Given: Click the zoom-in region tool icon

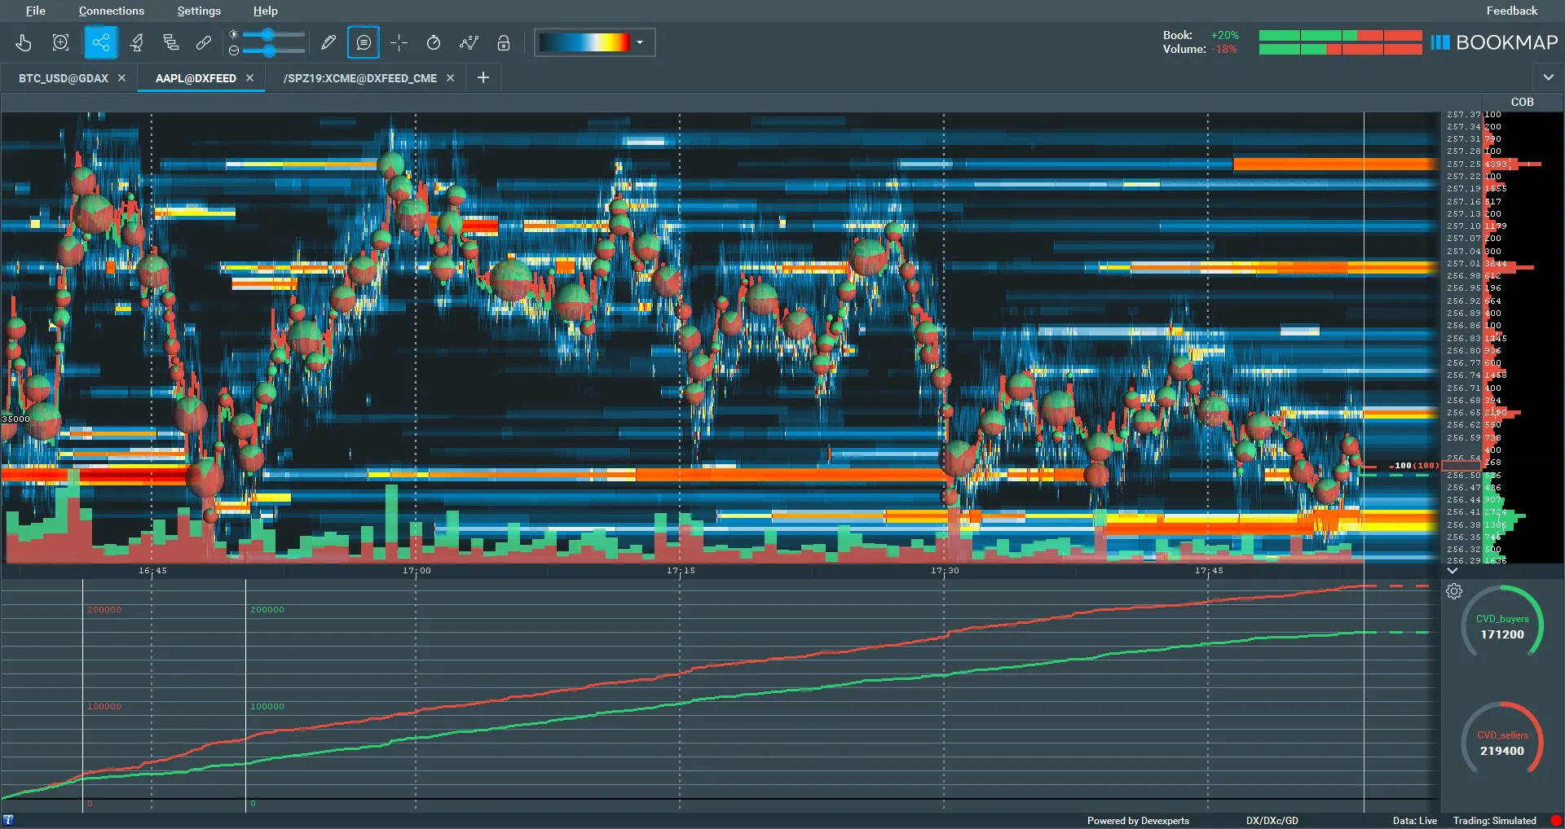Looking at the screenshot, I should click(x=60, y=42).
